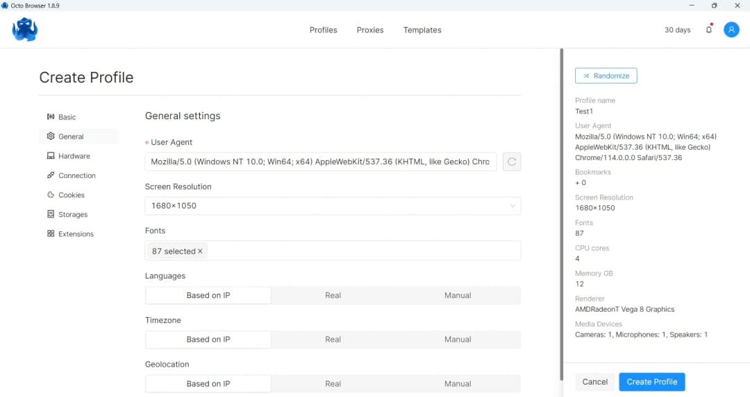The image size is (750, 397).
Task: Regenerate User Agent with the refresh icon
Action: coord(512,161)
